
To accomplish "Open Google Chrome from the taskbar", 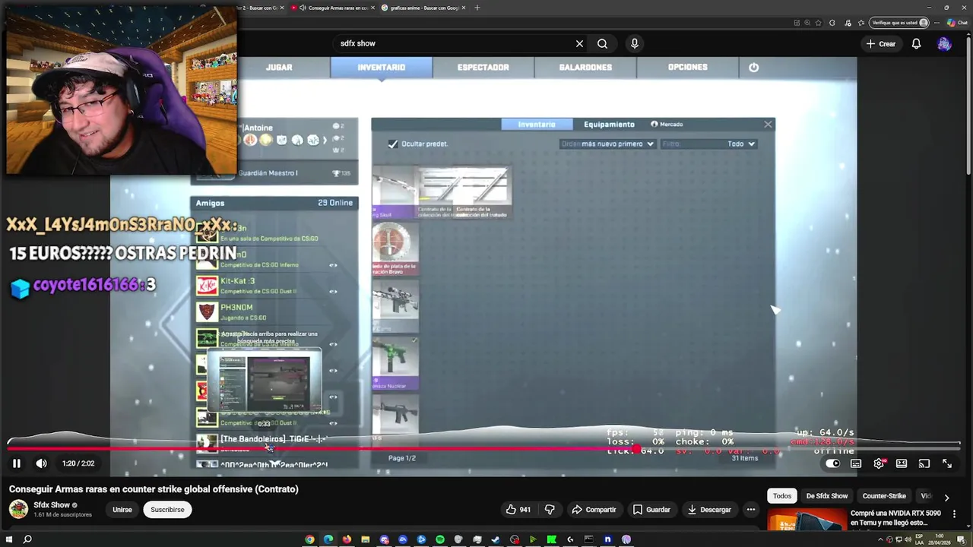I will [309, 539].
